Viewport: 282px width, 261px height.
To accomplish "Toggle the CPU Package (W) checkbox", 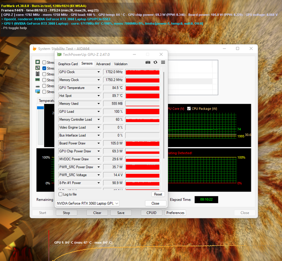I will pyautogui.click(x=189, y=109).
